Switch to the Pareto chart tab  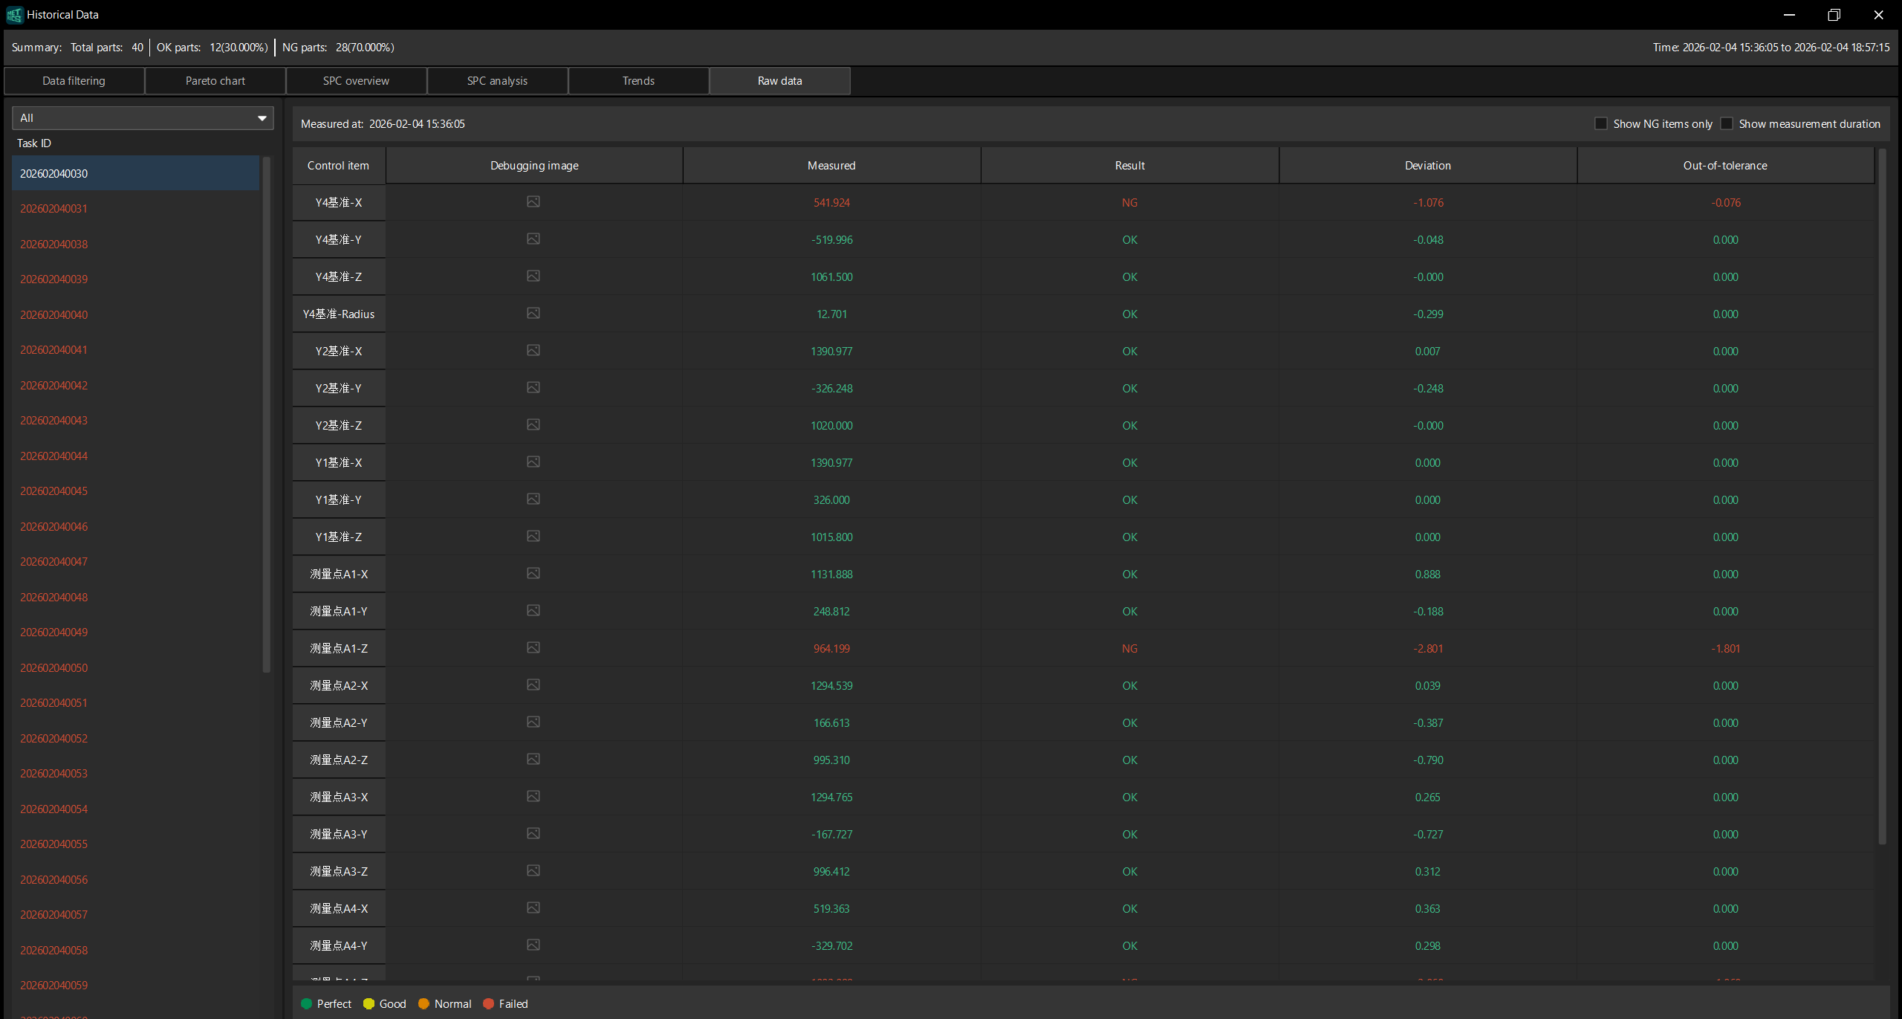tap(215, 80)
